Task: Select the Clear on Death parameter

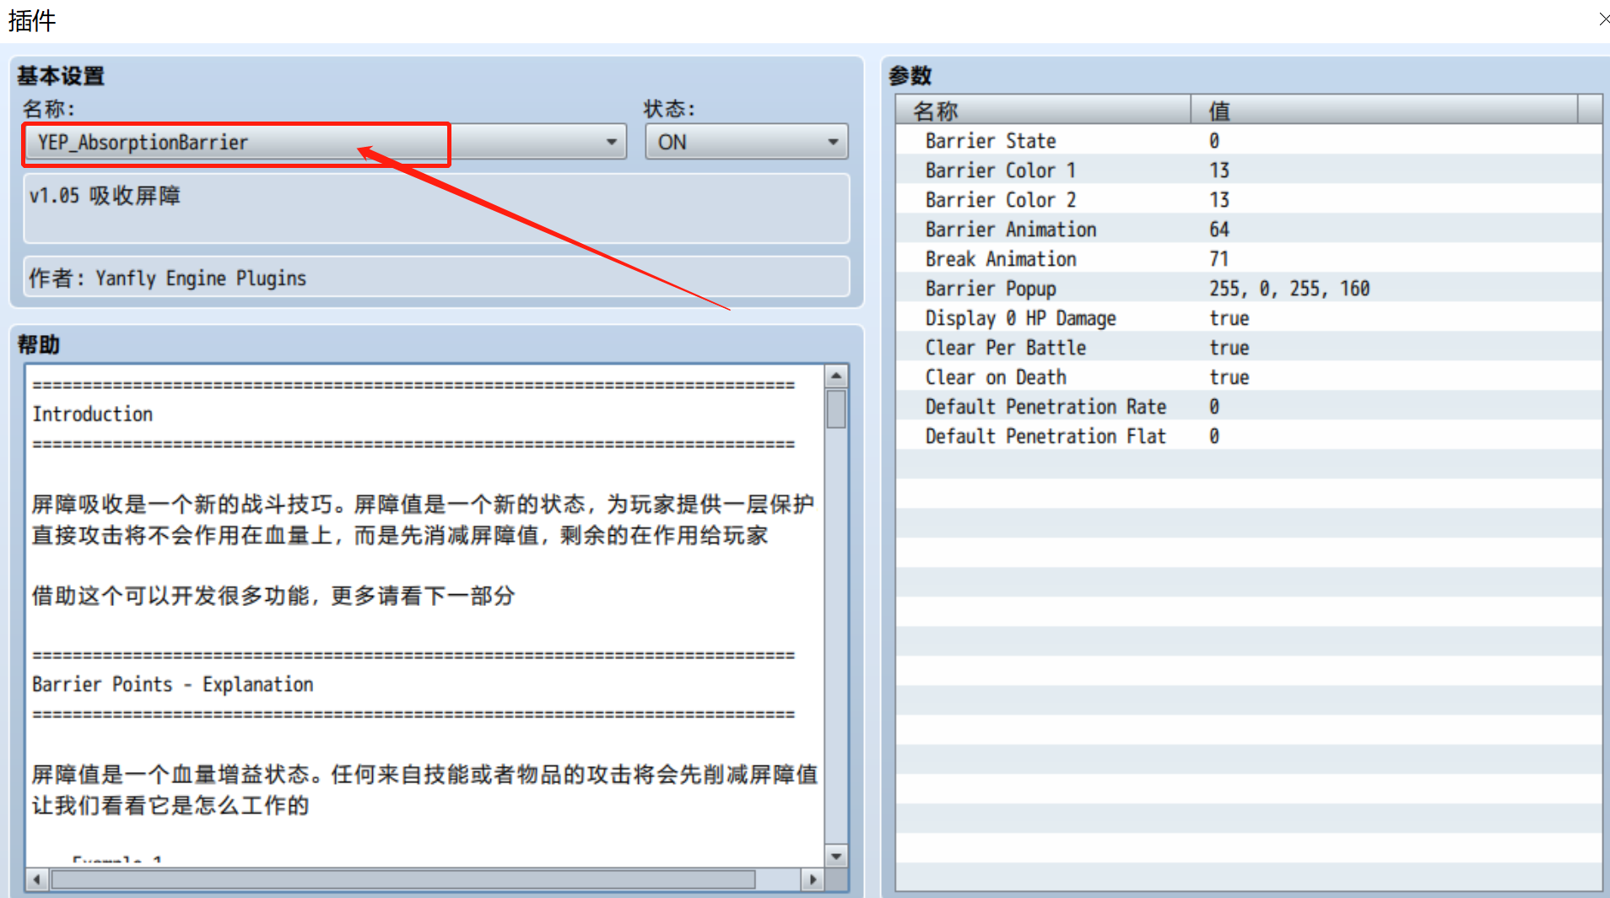Action: click(1249, 376)
